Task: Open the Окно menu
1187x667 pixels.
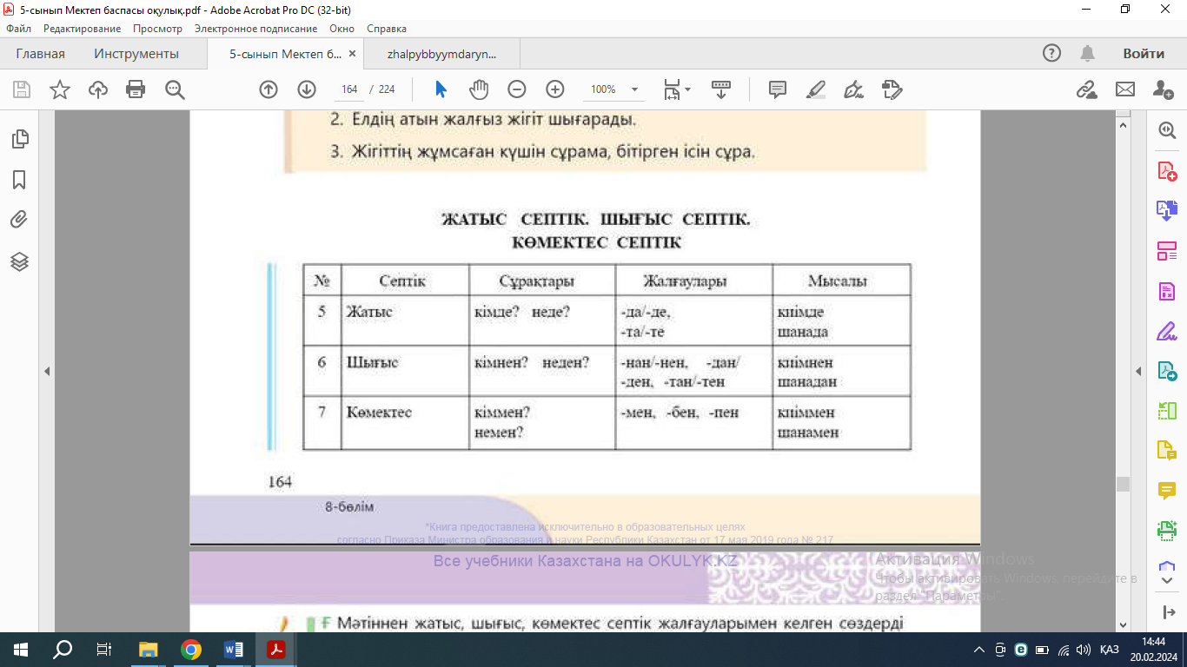Action: pos(342,29)
